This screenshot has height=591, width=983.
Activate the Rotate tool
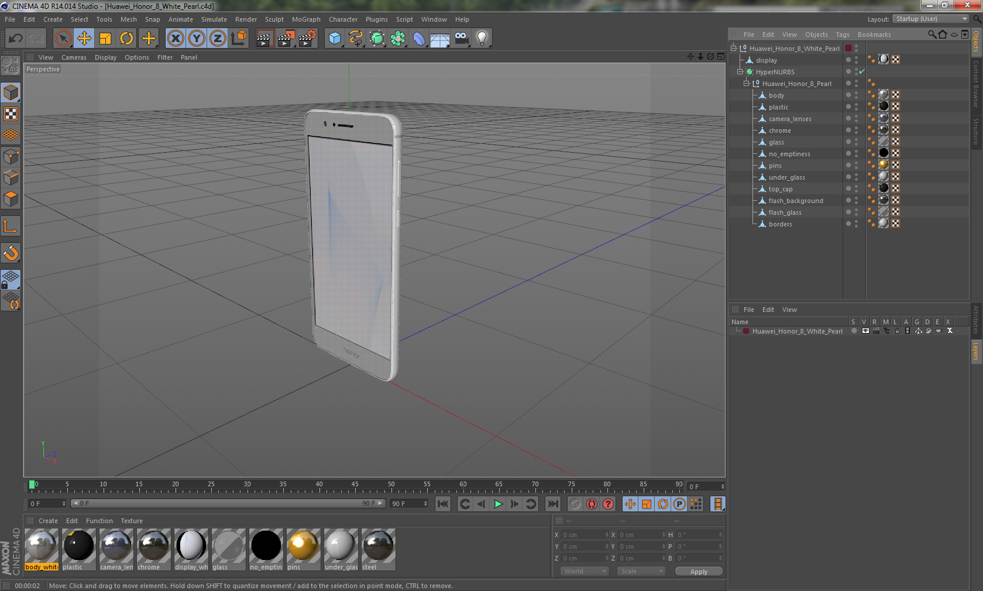tap(126, 39)
